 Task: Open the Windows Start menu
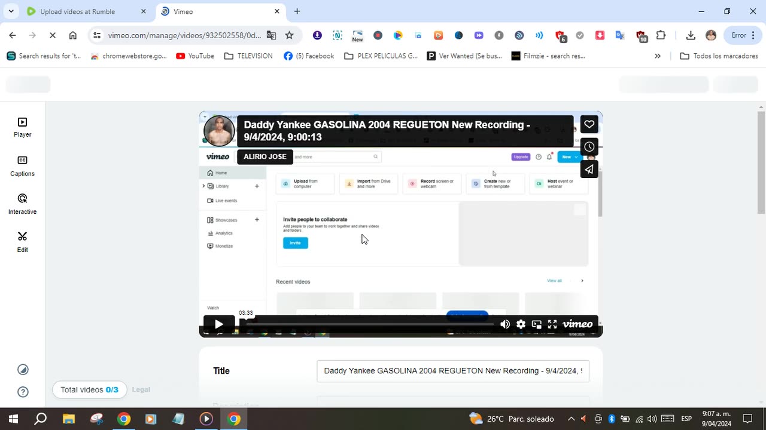tap(13, 419)
